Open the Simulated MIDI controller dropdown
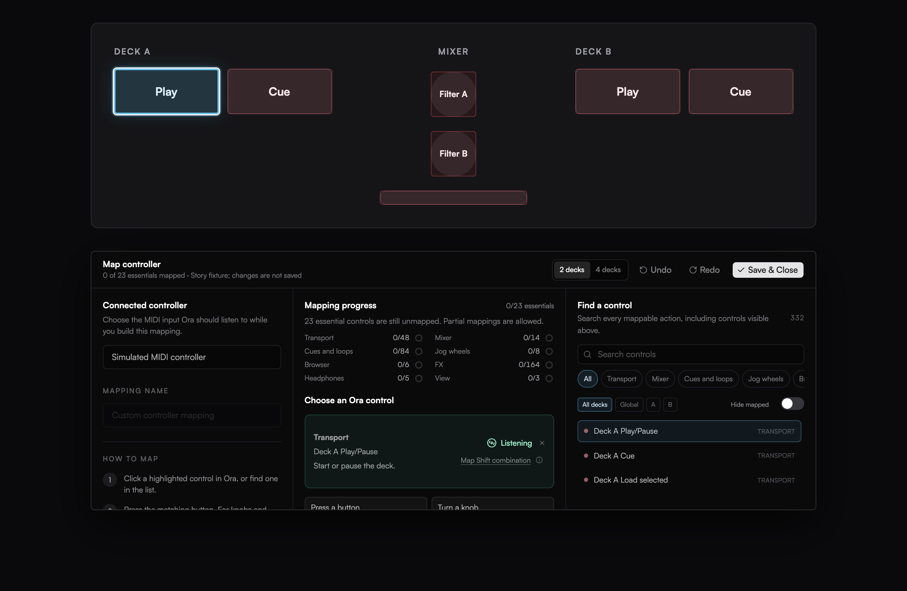The width and height of the screenshot is (907, 591). (192, 357)
